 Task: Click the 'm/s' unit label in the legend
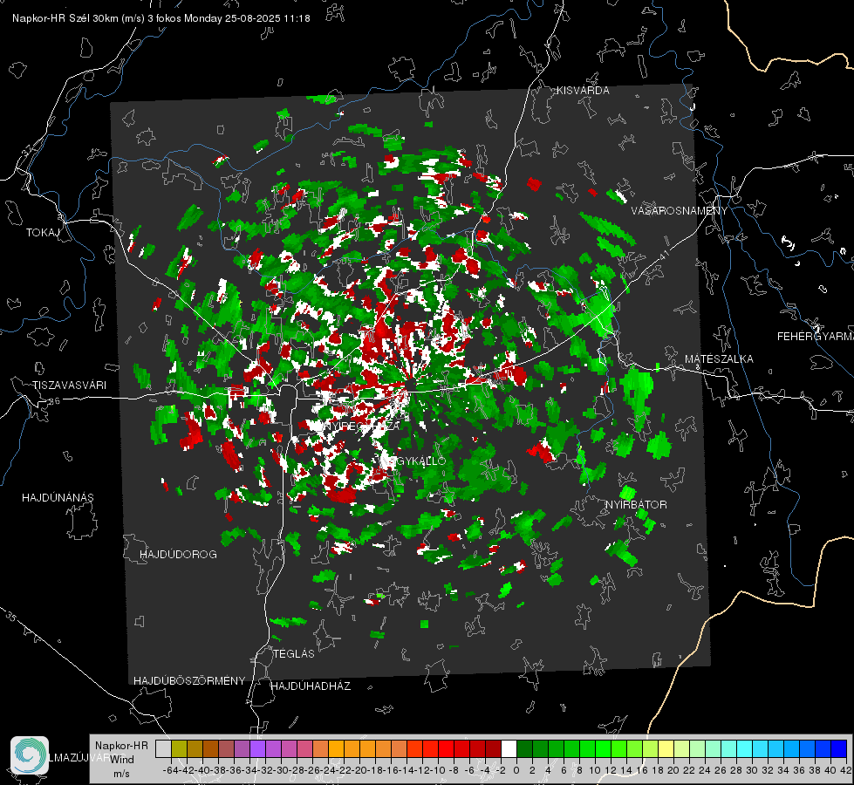pos(121,774)
